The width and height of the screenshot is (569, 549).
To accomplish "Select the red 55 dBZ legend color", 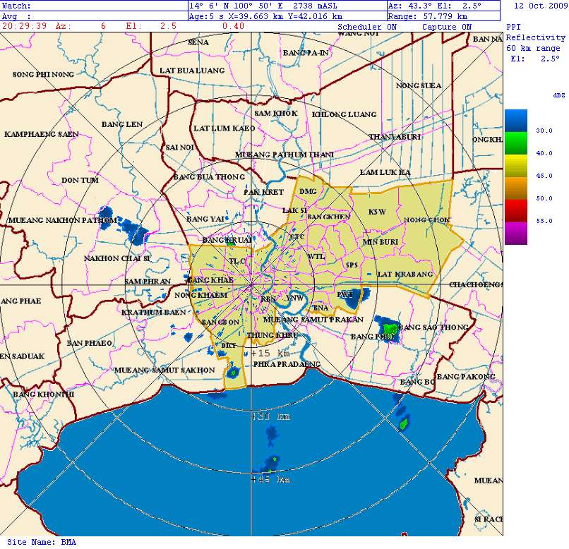I will pyautogui.click(x=515, y=210).
